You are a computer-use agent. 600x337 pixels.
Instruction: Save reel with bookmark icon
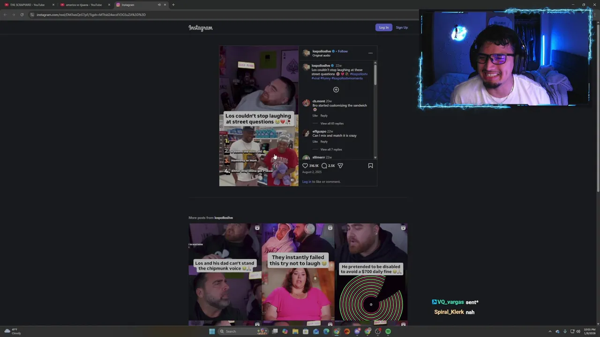coord(370,166)
